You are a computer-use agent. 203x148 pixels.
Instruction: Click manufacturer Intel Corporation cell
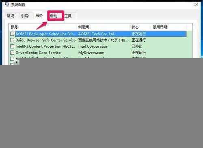pyautogui.click(x=93, y=47)
